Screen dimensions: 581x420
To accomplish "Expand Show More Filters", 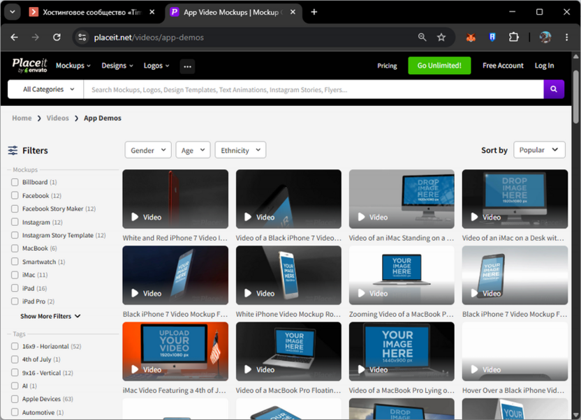I will coord(50,316).
